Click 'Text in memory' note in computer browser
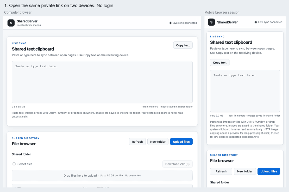Screen dimensions: 289x192 point(149,107)
